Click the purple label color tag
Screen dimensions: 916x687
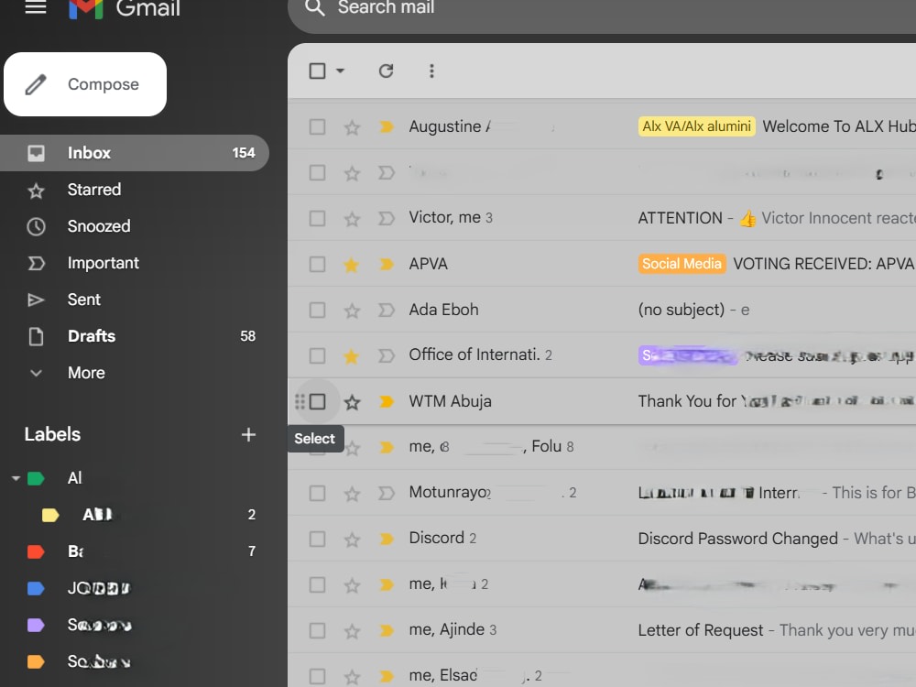coord(36,625)
